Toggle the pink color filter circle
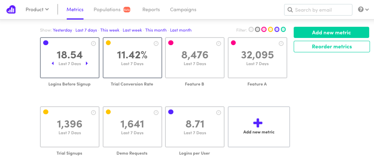374x167 pixels. (x=264, y=30)
